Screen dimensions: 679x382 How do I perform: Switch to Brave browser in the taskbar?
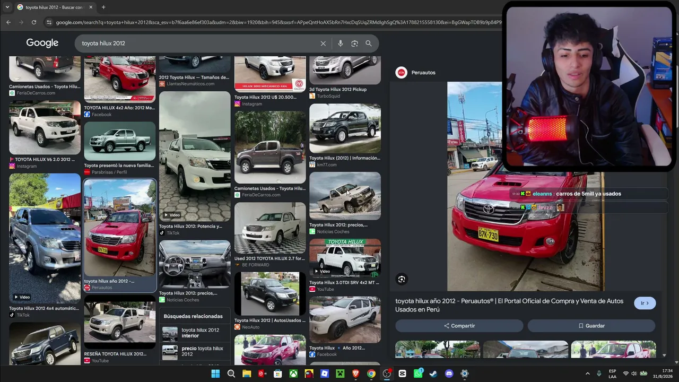pos(355,374)
